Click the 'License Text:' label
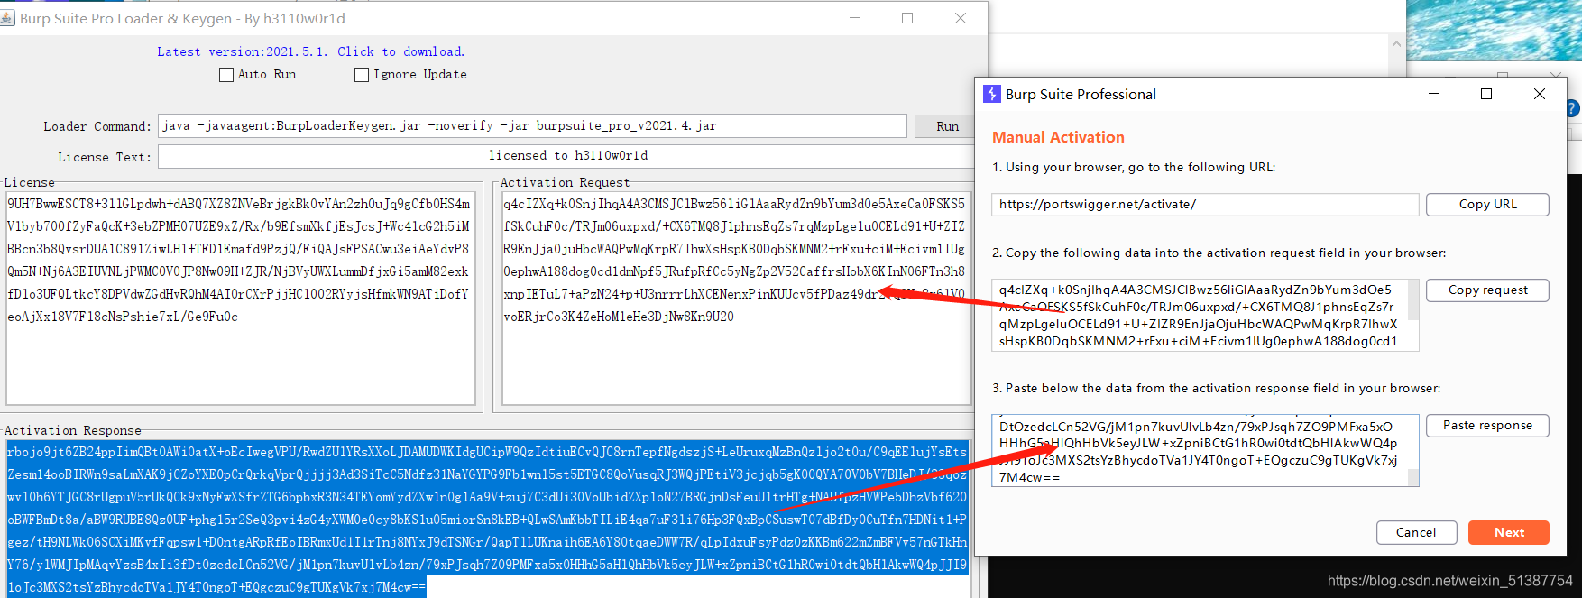Viewport: 1582px width, 598px height. point(105,157)
